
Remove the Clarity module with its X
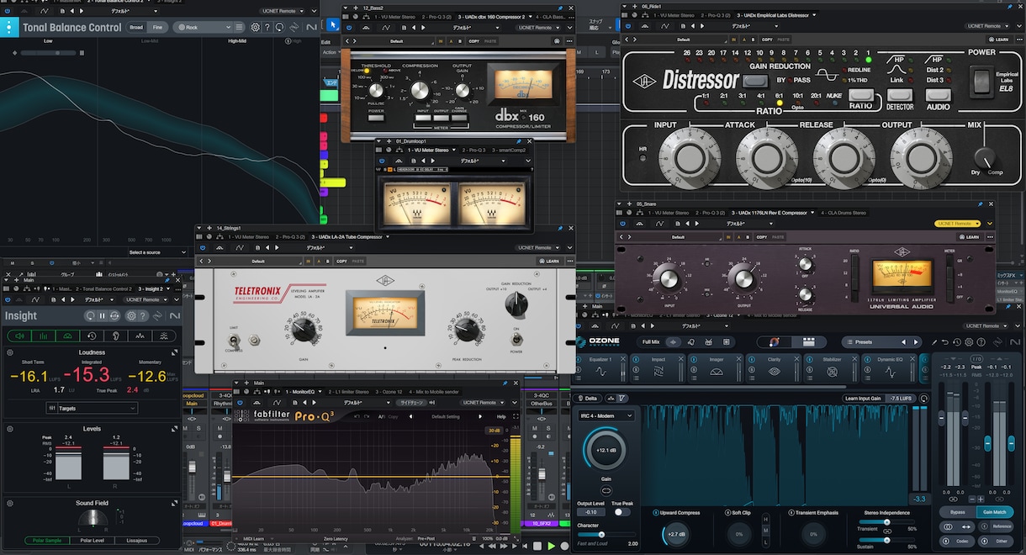796,359
